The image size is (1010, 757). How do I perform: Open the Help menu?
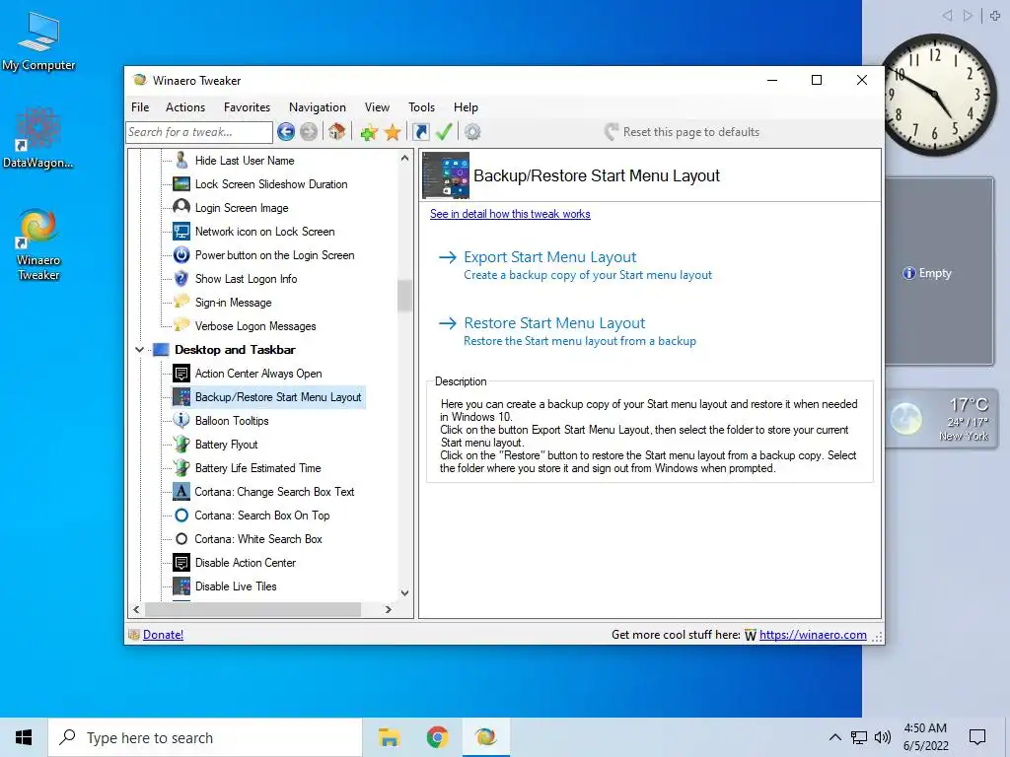pos(466,107)
